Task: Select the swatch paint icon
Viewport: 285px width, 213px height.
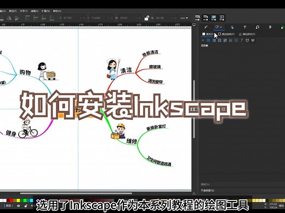Action: coord(236,40)
